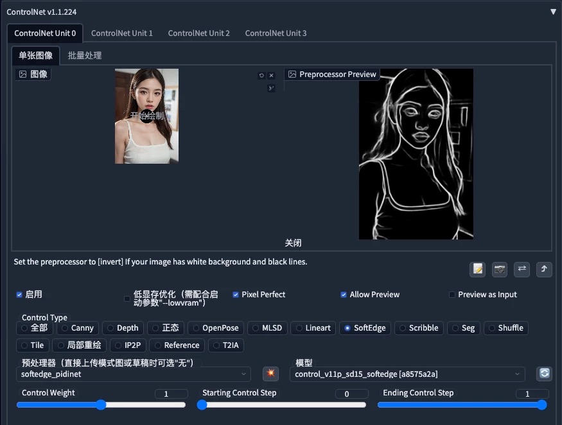The height and width of the screenshot is (425, 562).
Task: Uncheck Allow Preview
Action: coord(344,294)
